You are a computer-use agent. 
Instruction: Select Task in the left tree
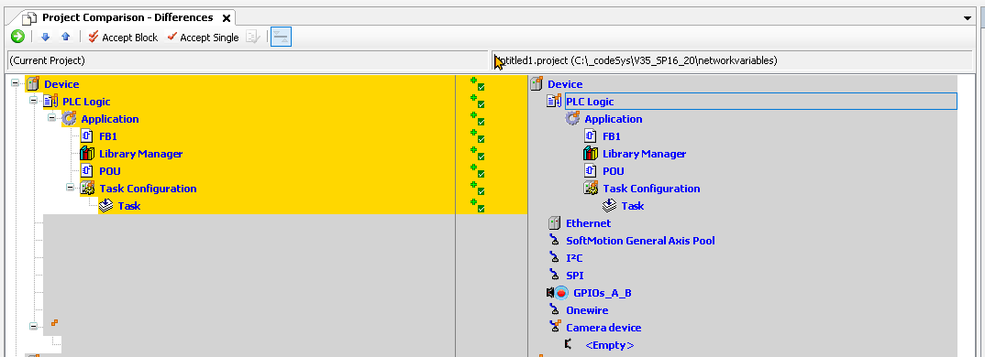tap(128, 206)
